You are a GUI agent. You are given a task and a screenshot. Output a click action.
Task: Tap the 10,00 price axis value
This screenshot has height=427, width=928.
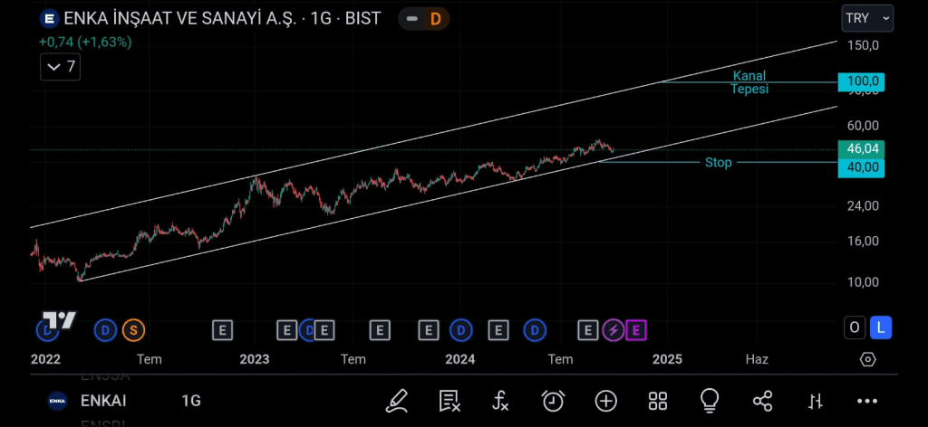(x=863, y=281)
